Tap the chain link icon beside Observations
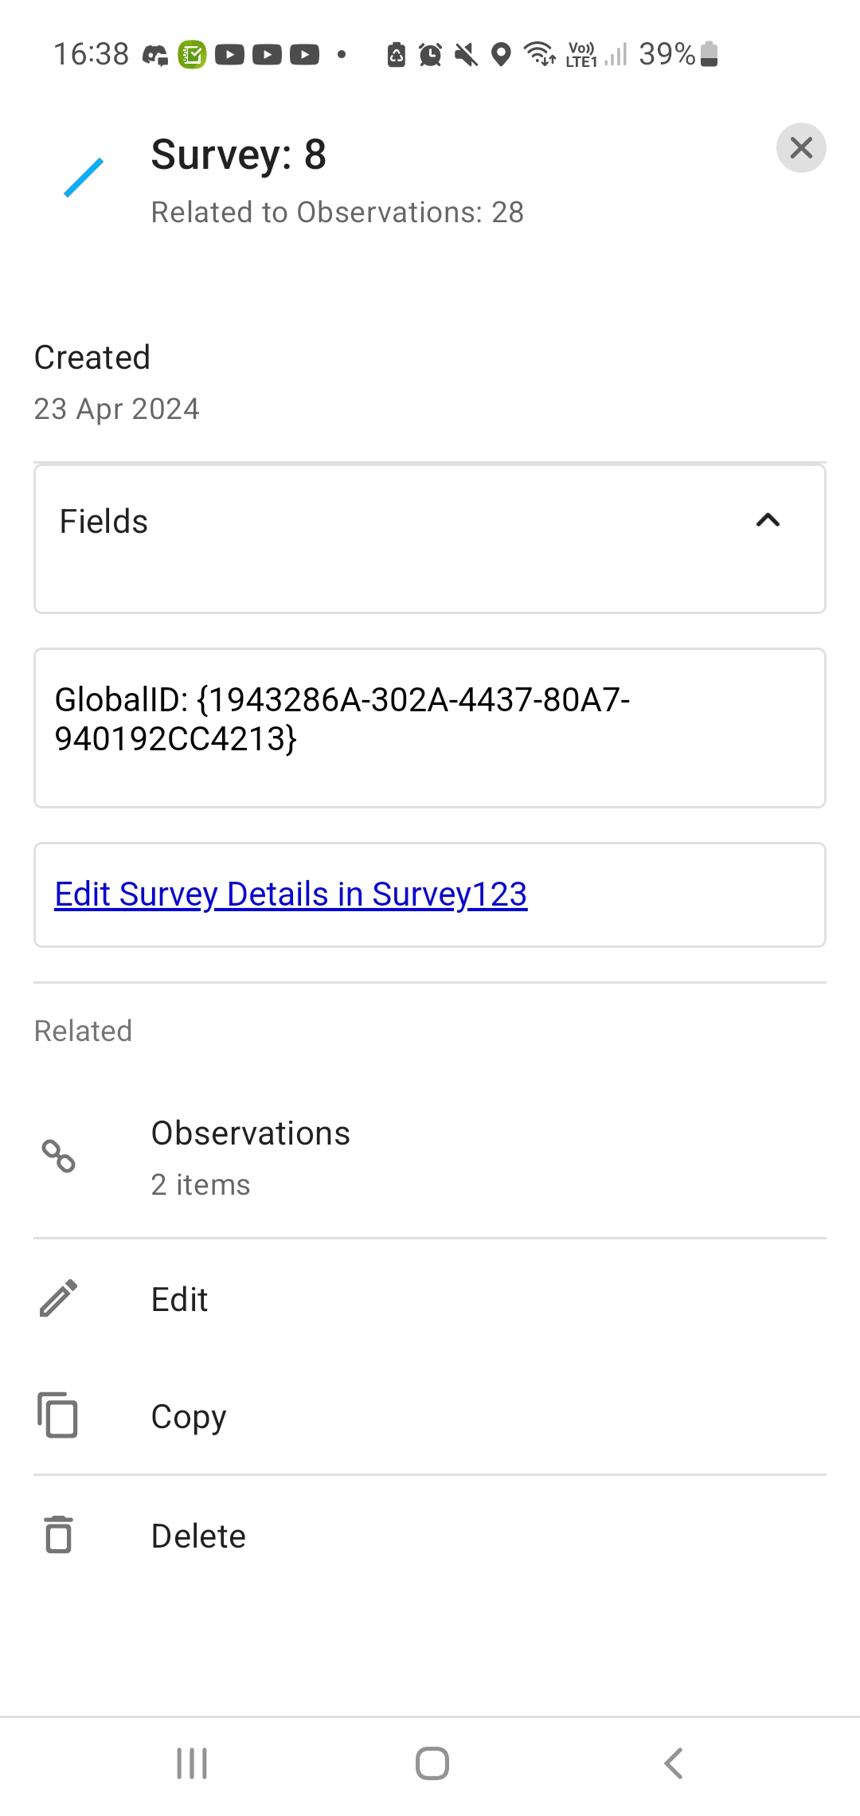The width and height of the screenshot is (860, 1816). click(57, 1157)
